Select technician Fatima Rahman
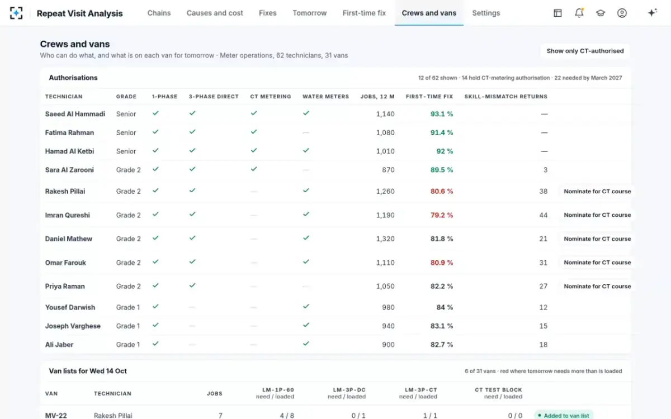 pos(69,132)
